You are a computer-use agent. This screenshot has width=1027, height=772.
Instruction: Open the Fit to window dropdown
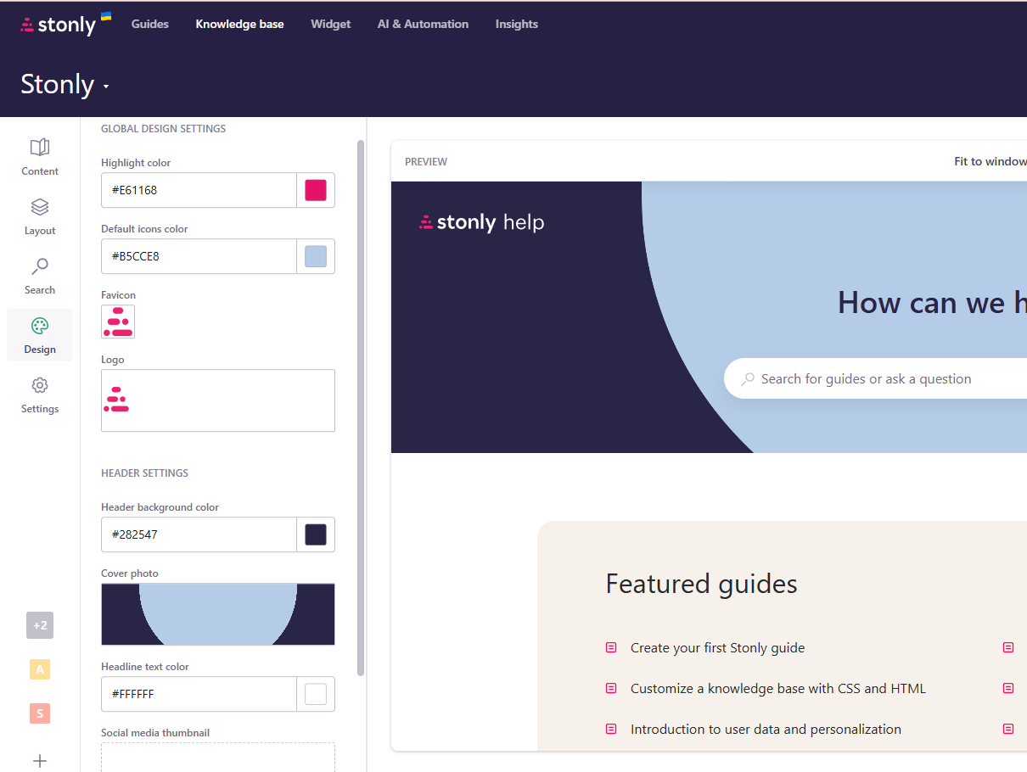coord(991,161)
